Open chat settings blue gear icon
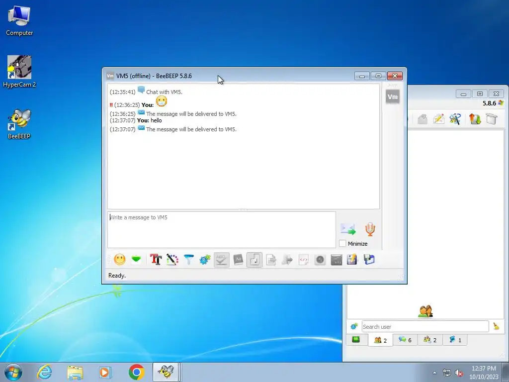Image resolution: width=509 pixels, height=382 pixels. [x=205, y=260]
